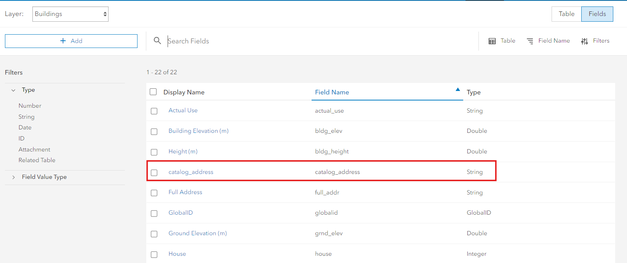Click the plus icon in Add button

pos(63,41)
